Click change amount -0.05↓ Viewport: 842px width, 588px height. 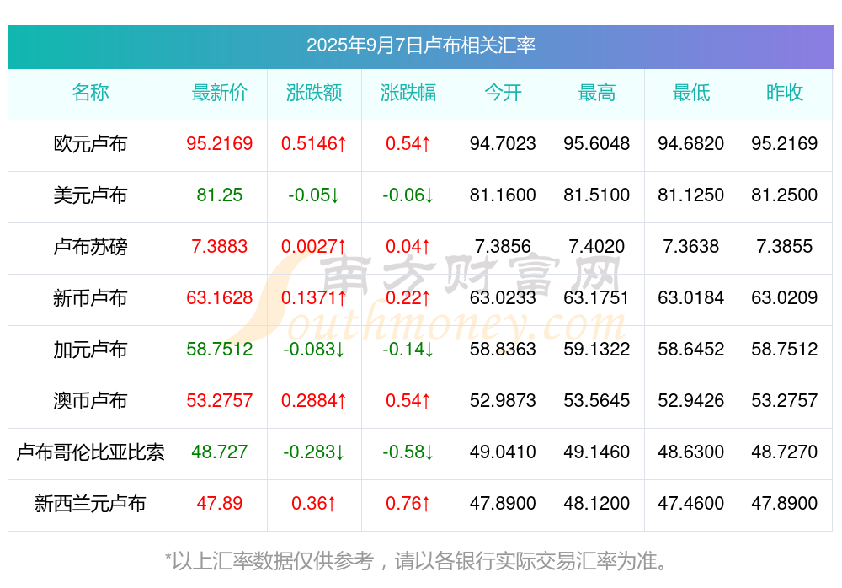[x=314, y=195]
